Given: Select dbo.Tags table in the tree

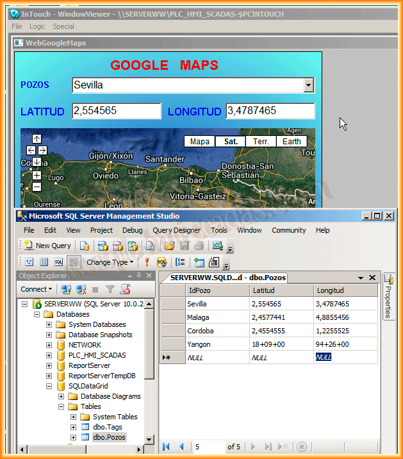Looking at the screenshot, I should (107, 427).
